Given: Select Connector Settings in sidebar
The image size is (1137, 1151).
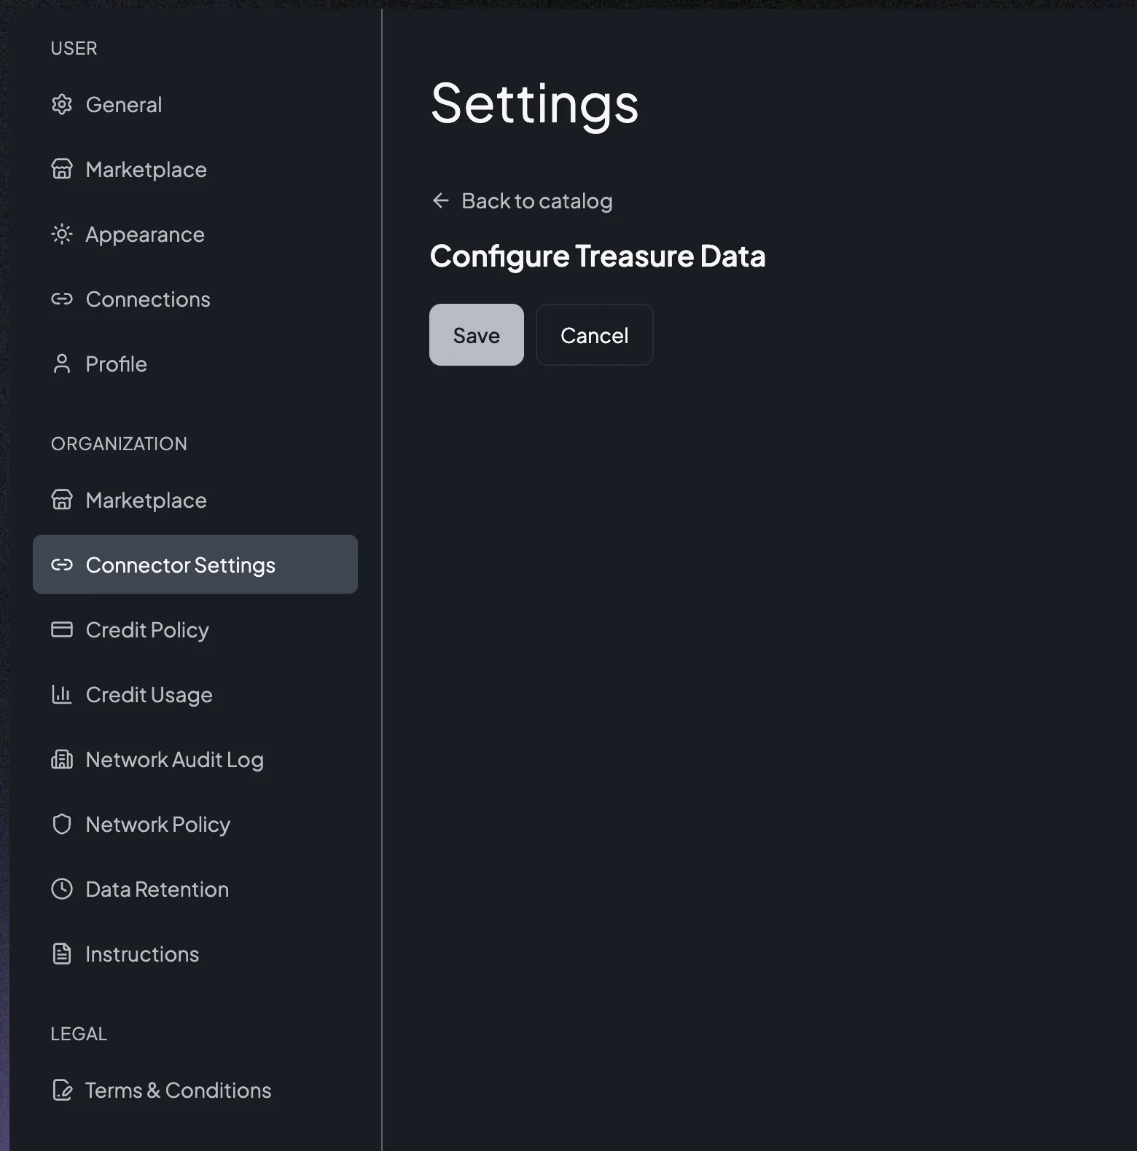Looking at the screenshot, I should click(195, 565).
